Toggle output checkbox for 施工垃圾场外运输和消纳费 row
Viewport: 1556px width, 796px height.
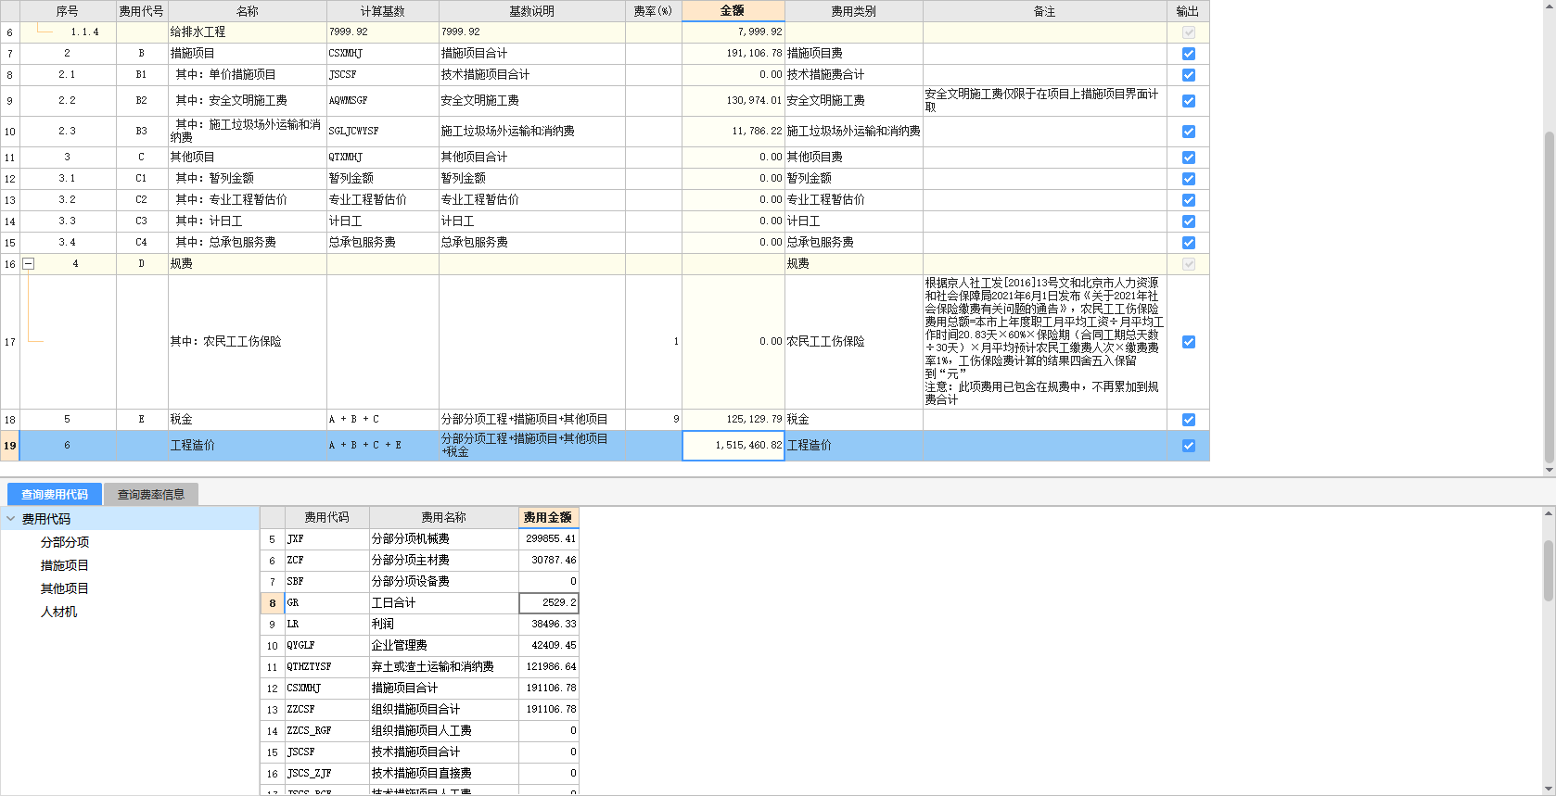point(1188,132)
